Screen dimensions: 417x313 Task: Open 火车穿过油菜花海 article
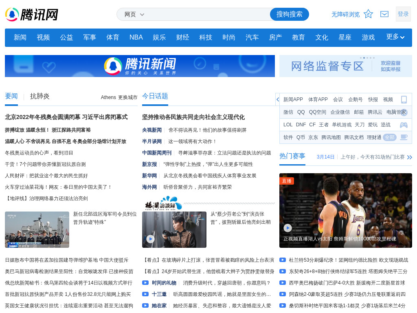click(x=58, y=187)
